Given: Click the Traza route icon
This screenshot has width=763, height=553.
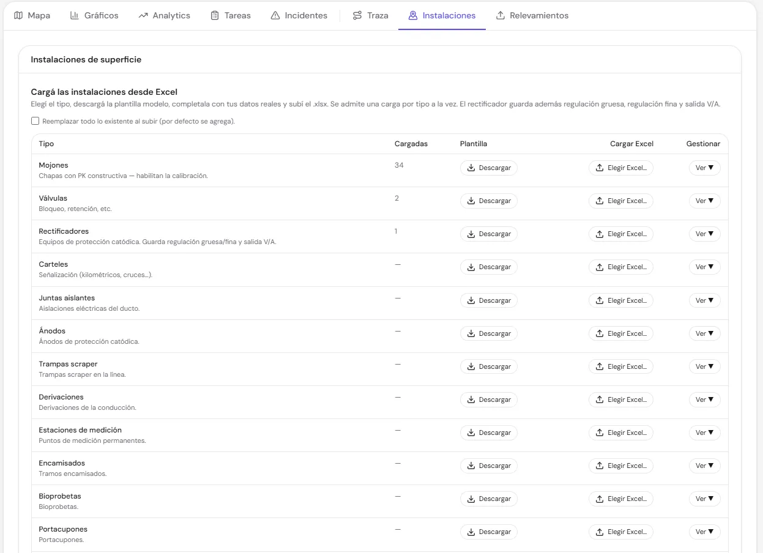Looking at the screenshot, I should pyautogui.click(x=357, y=15).
